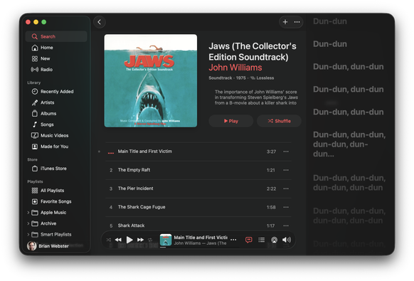
Task: Toggle repeat in the playback bar
Action: point(150,240)
